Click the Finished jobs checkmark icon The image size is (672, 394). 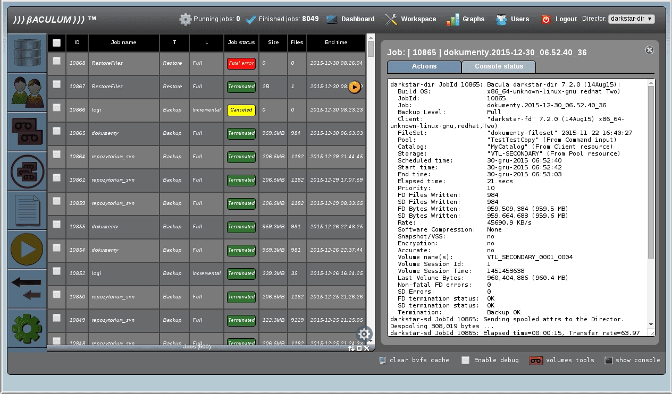tap(251, 19)
